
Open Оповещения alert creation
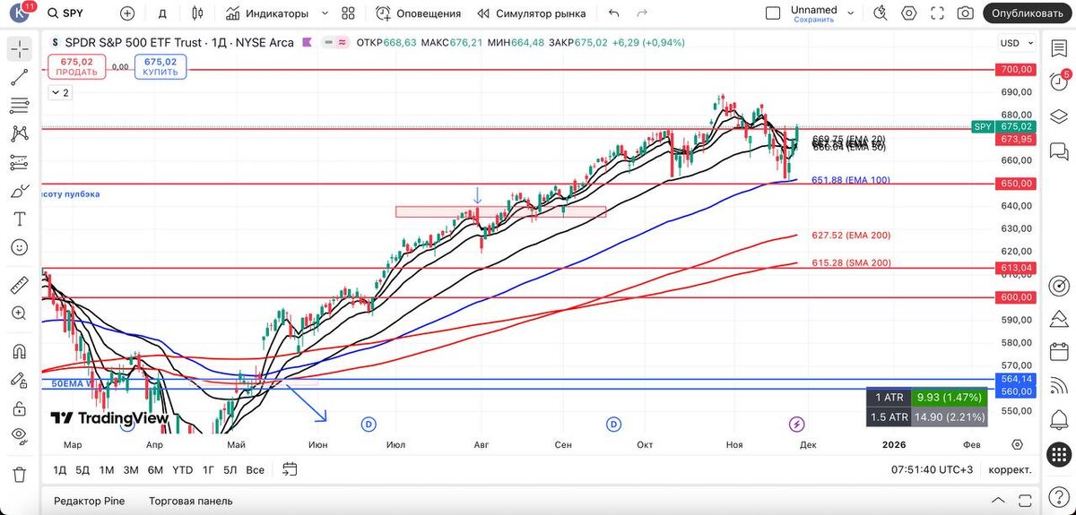417,13
